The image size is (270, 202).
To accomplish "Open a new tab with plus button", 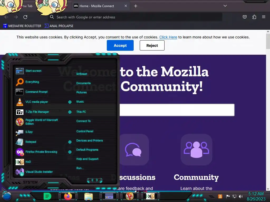I will (x=136, y=6).
